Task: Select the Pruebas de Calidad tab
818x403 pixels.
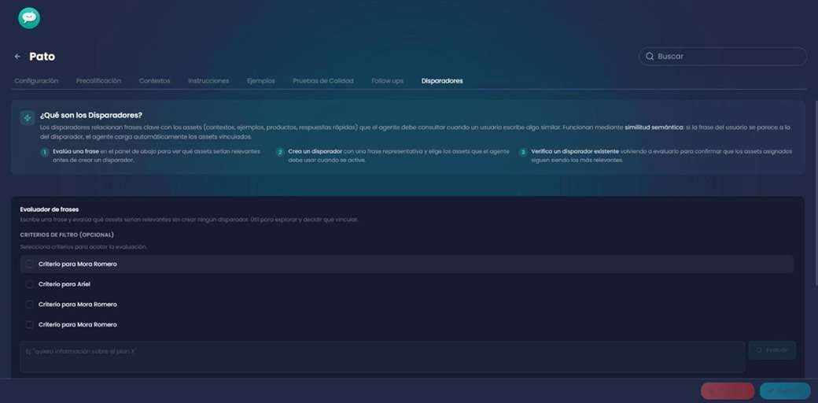Action: (x=323, y=81)
